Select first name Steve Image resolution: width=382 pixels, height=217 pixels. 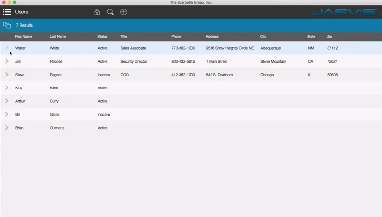(20, 75)
